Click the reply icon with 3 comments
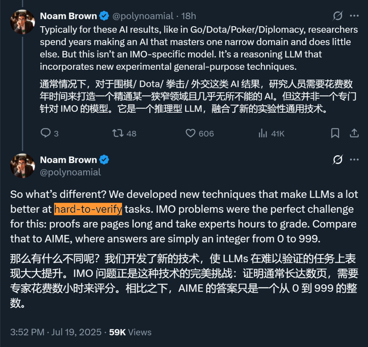The image size is (368, 347). (x=46, y=133)
